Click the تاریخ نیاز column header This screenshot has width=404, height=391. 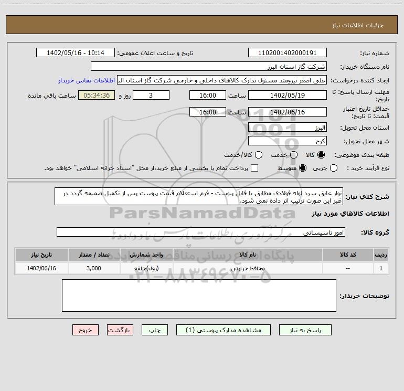pos(41,255)
